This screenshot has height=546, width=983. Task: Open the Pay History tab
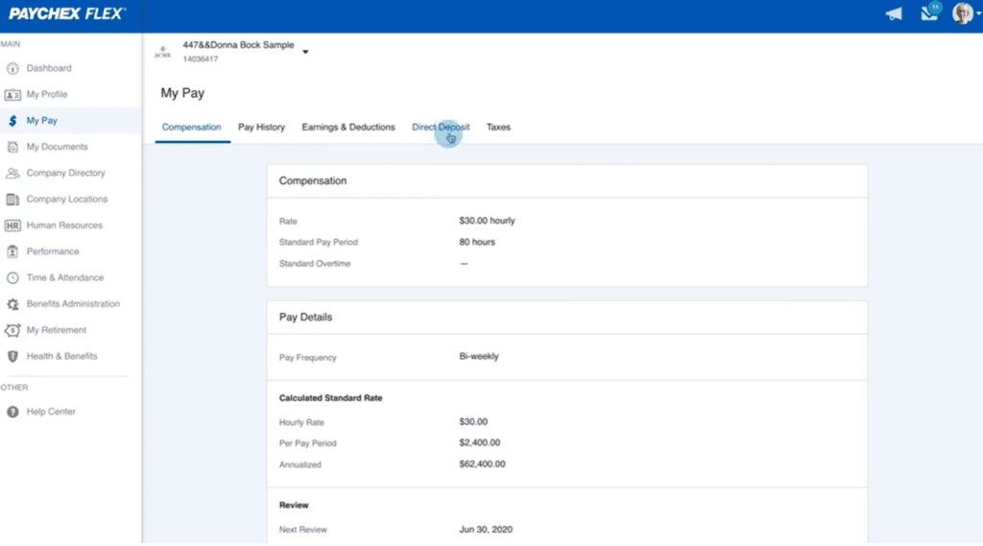(261, 127)
